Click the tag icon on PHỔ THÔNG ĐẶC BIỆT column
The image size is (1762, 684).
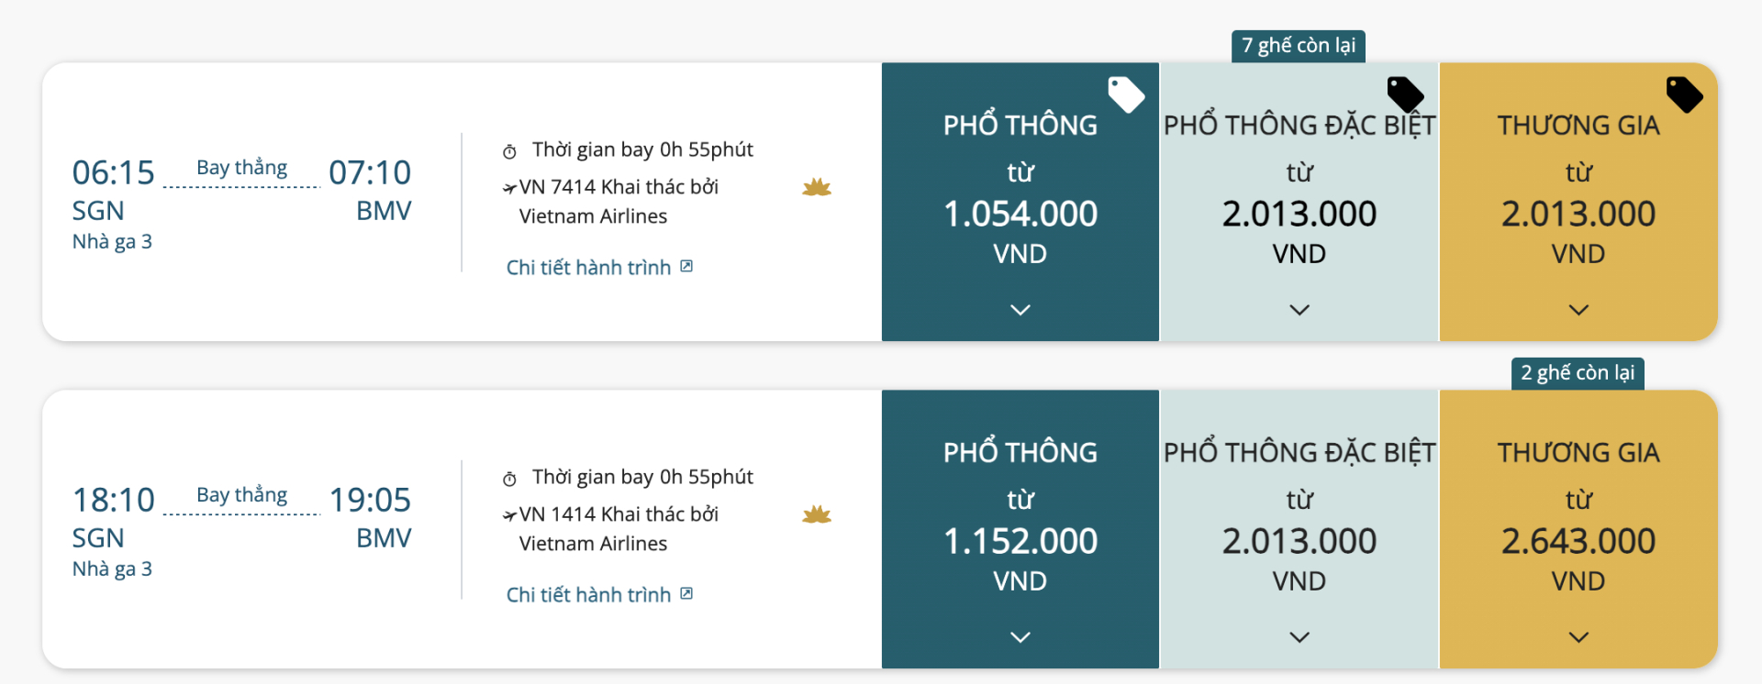pos(1404,95)
